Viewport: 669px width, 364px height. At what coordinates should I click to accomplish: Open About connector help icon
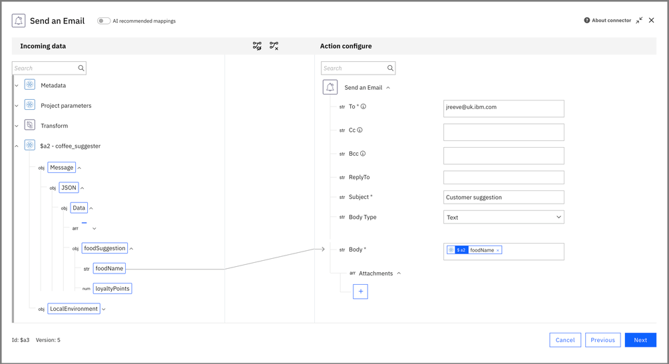tap(586, 21)
